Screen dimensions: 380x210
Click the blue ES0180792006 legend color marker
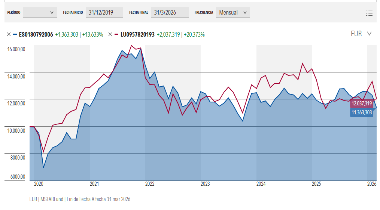click(x=15, y=34)
